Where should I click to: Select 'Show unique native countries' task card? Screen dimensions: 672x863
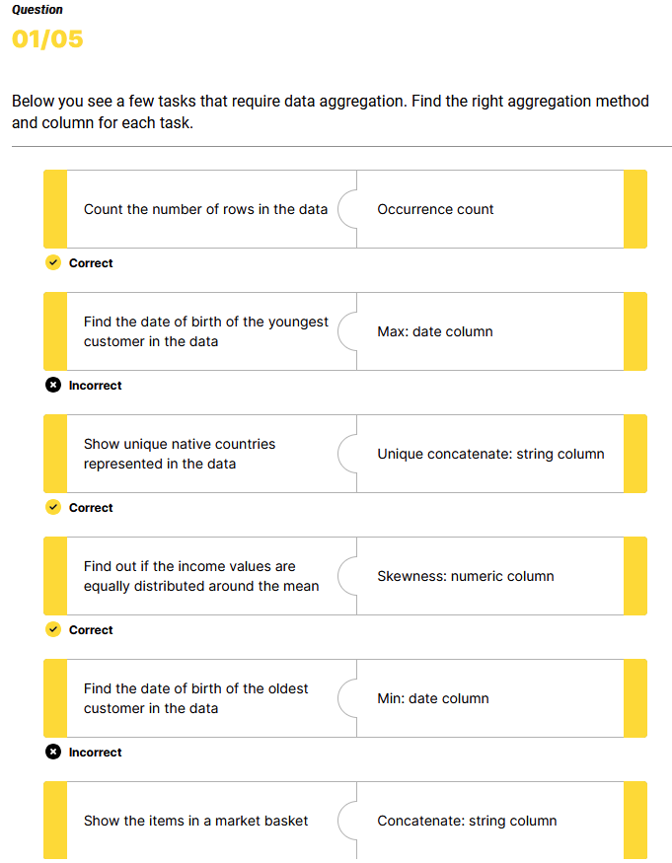click(205, 454)
